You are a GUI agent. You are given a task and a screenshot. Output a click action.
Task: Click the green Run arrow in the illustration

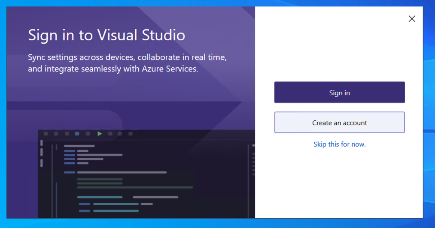tap(100, 134)
